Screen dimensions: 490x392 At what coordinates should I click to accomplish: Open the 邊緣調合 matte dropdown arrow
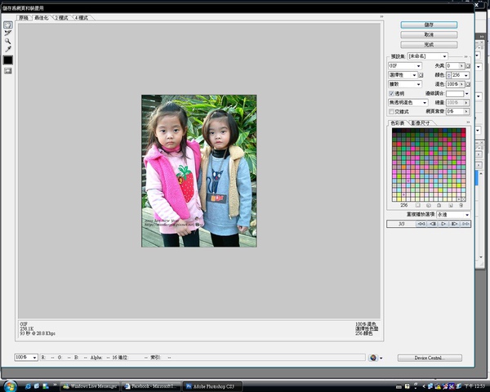(467, 93)
